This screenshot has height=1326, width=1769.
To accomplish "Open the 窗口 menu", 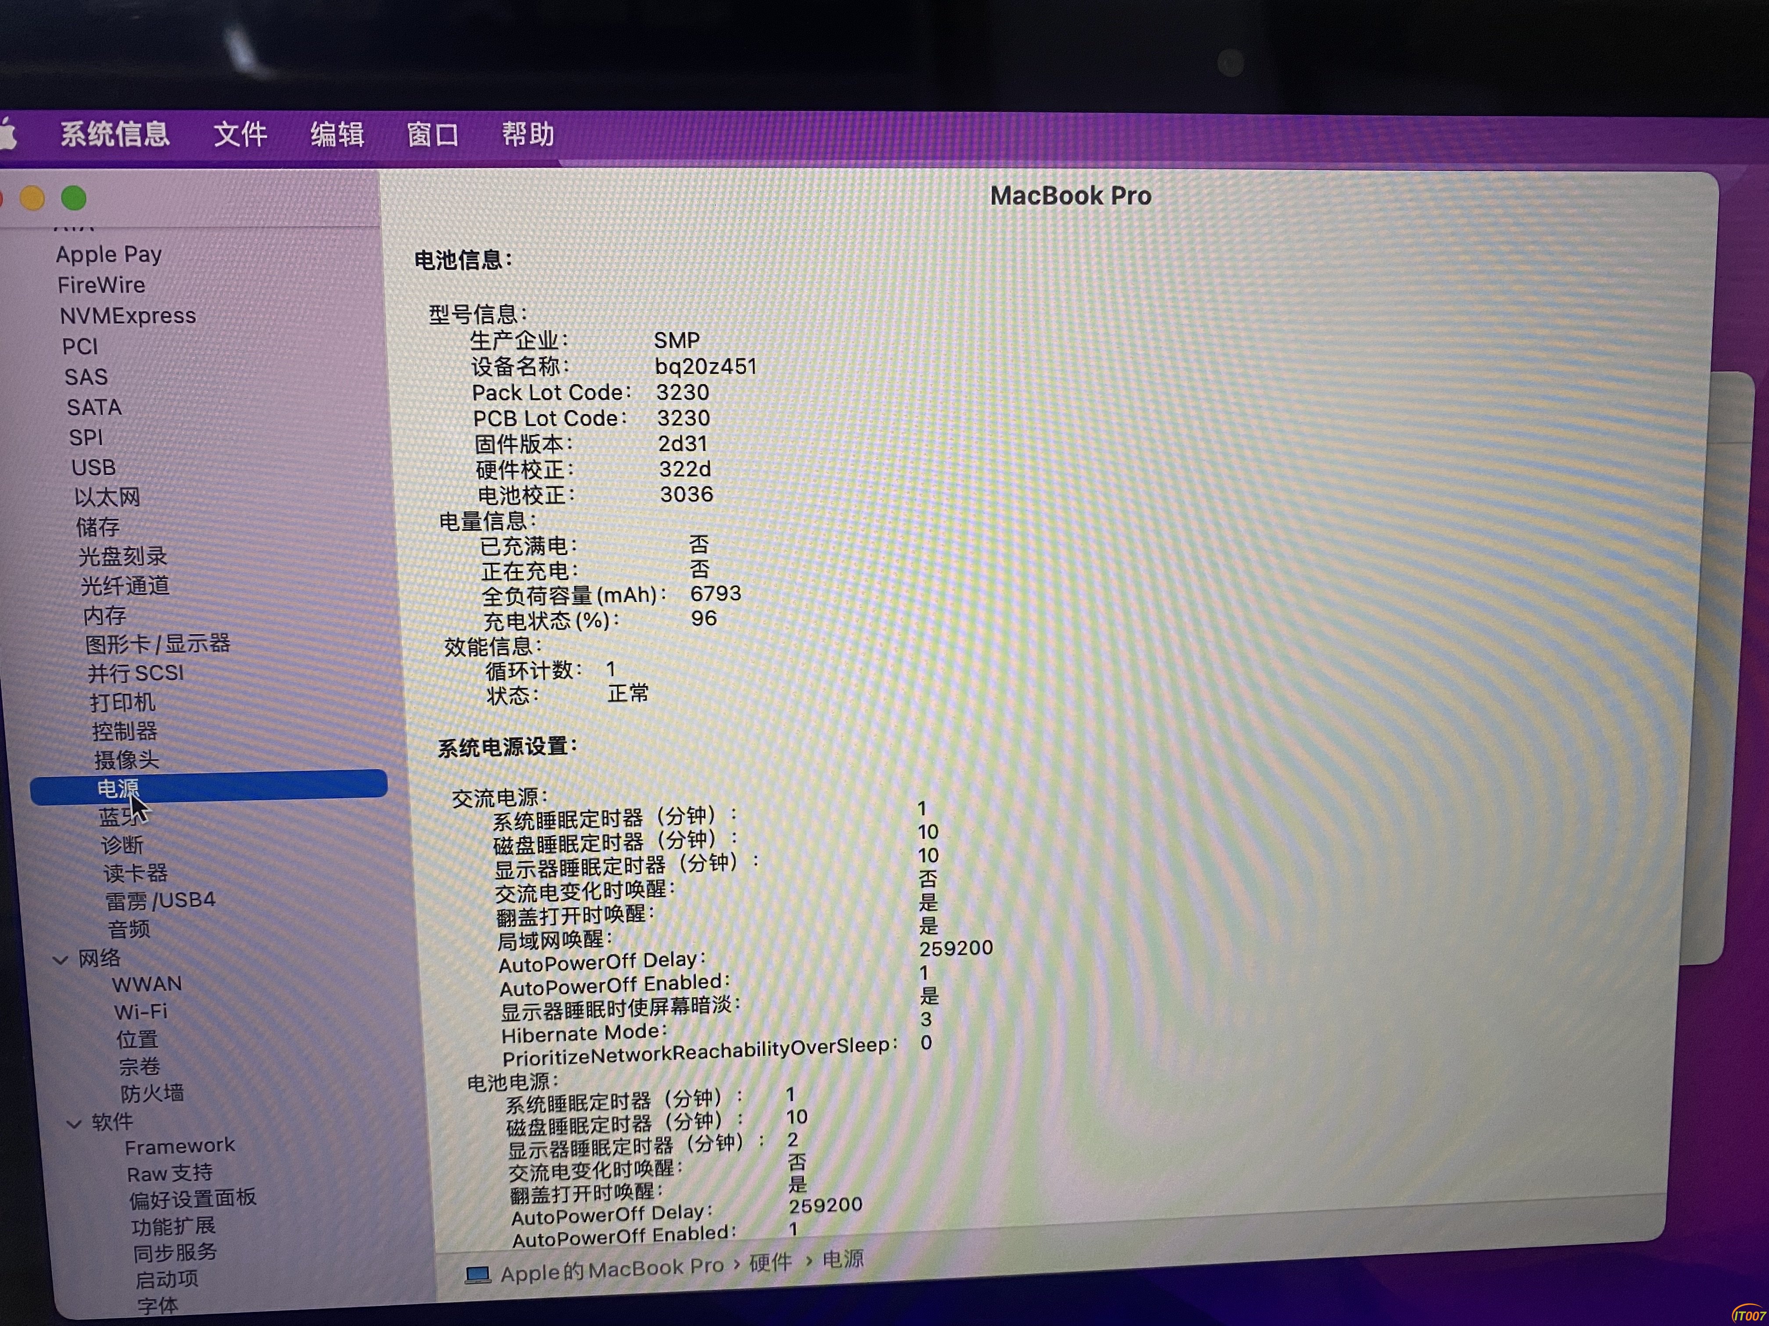I will [433, 133].
